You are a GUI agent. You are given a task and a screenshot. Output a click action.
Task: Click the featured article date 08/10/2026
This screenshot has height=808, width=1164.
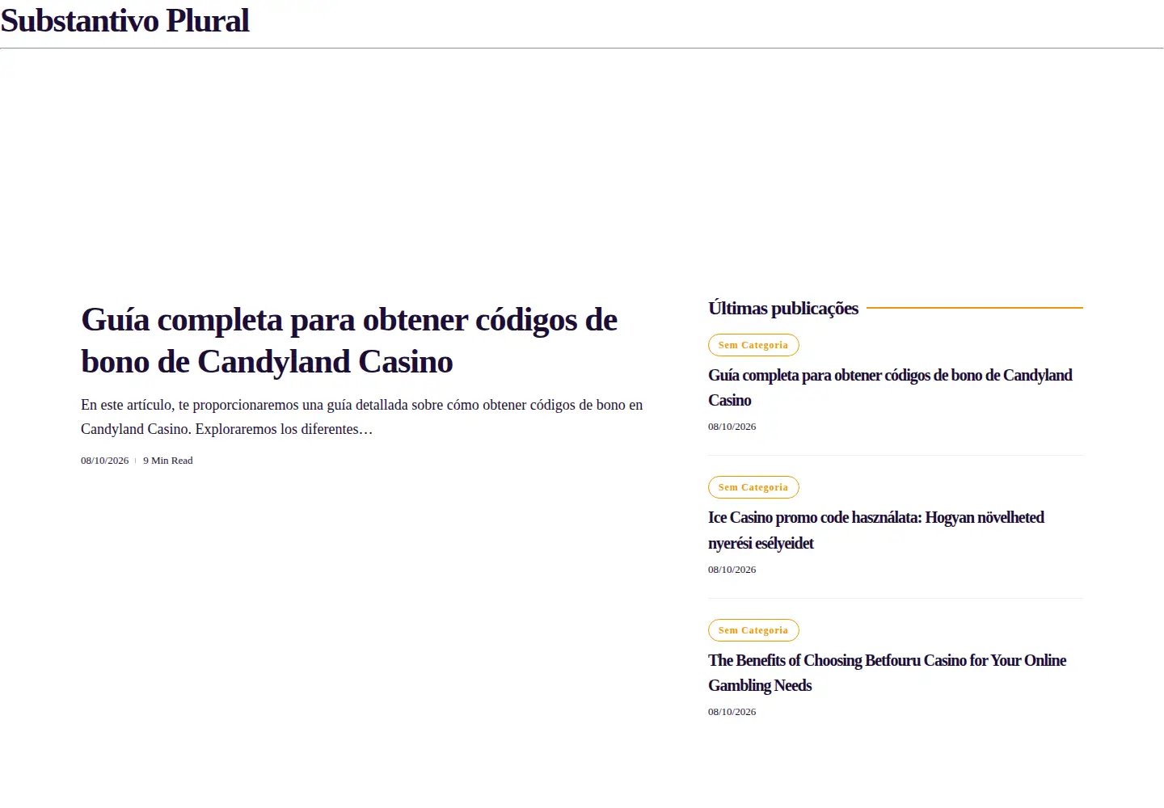pos(104,461)
